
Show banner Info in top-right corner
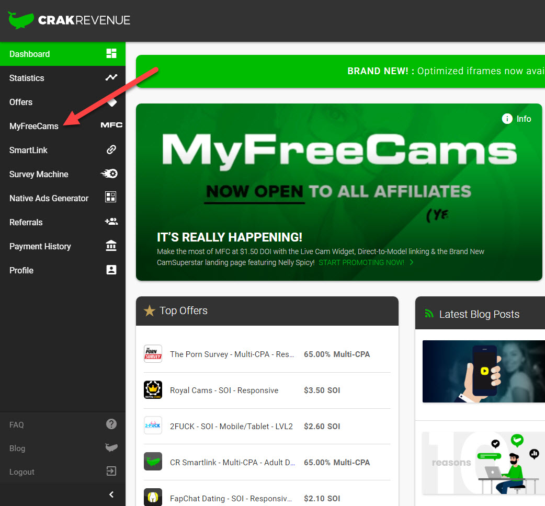(517, 119)
